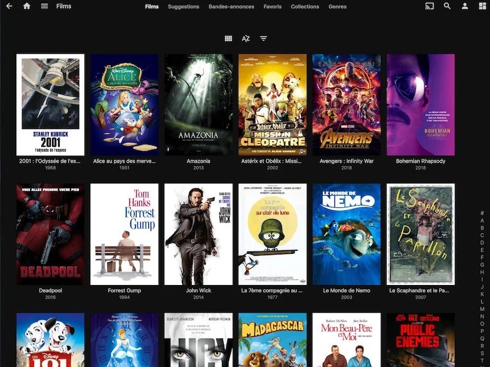Jump to letter A in alphabet picker
The image size is (490, 367).
(482, 221)
